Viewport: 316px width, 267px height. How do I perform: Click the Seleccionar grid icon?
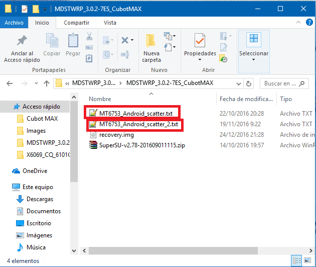254,38
